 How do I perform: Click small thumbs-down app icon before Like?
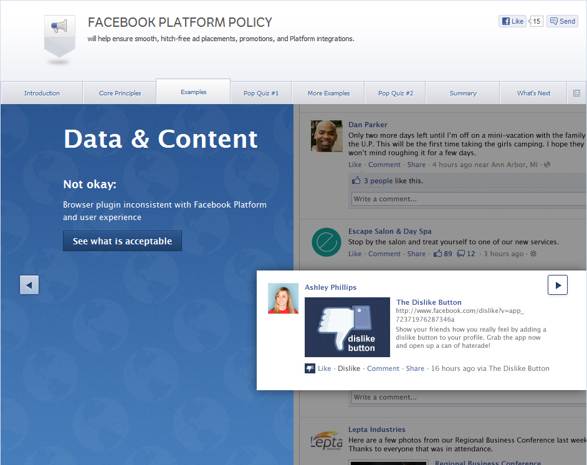[310, 368]
